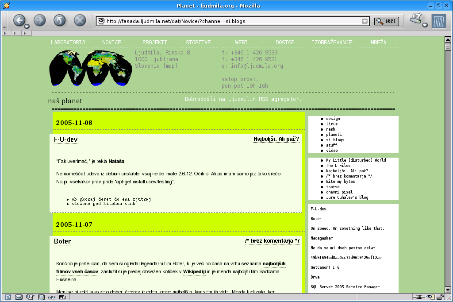The height and width of the screenshot is (302, 453).
Task: Click the open padlock security icon
Action: (x=441, y=297)
